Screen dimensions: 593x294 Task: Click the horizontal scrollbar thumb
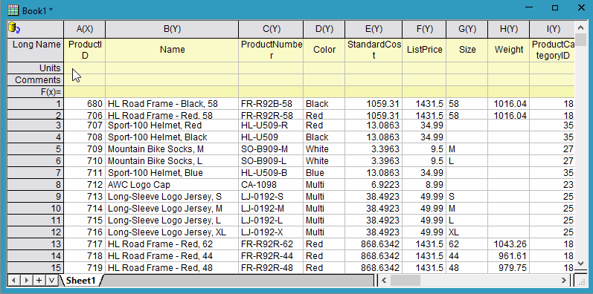point(405,280)
